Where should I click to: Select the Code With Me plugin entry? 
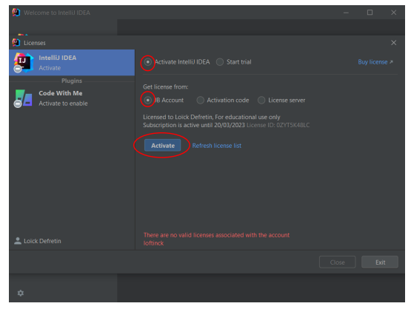[72, 98]
